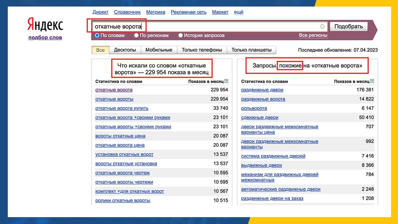Viewport: 398px width, 224px height.
Task: Open откатные вороты +своими руками link
Action: click(133, 127)
